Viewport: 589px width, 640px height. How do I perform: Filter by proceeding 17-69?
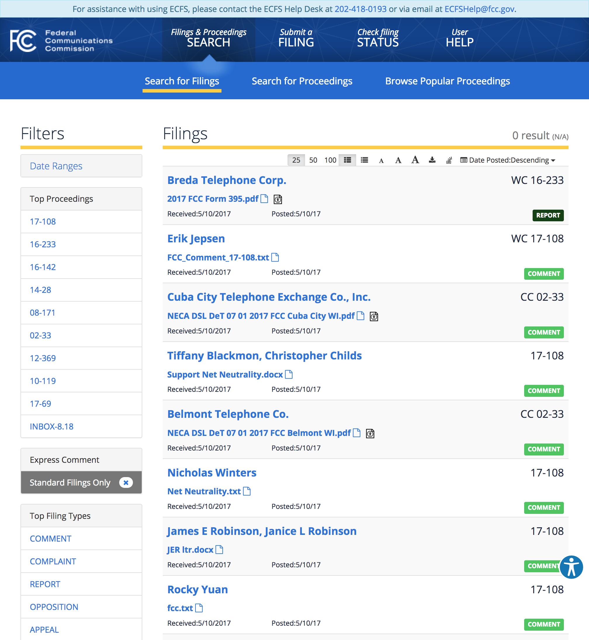tap(81, 404)
